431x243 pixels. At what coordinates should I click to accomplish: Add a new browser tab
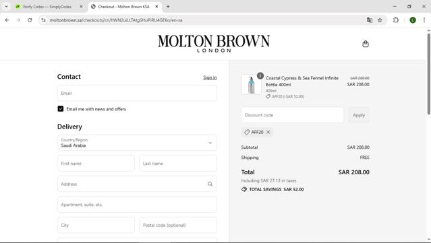point(168,7)
